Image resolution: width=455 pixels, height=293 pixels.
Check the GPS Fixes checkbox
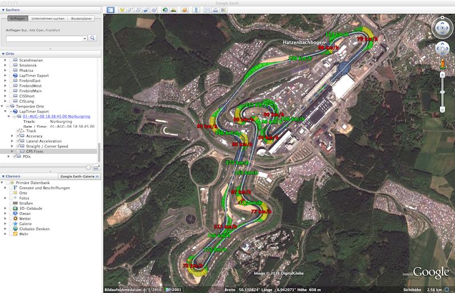point(18,151)
